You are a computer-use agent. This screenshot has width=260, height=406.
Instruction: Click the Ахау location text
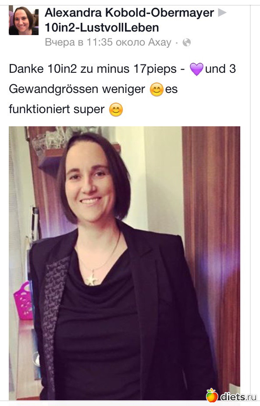[x=160, y=42]
